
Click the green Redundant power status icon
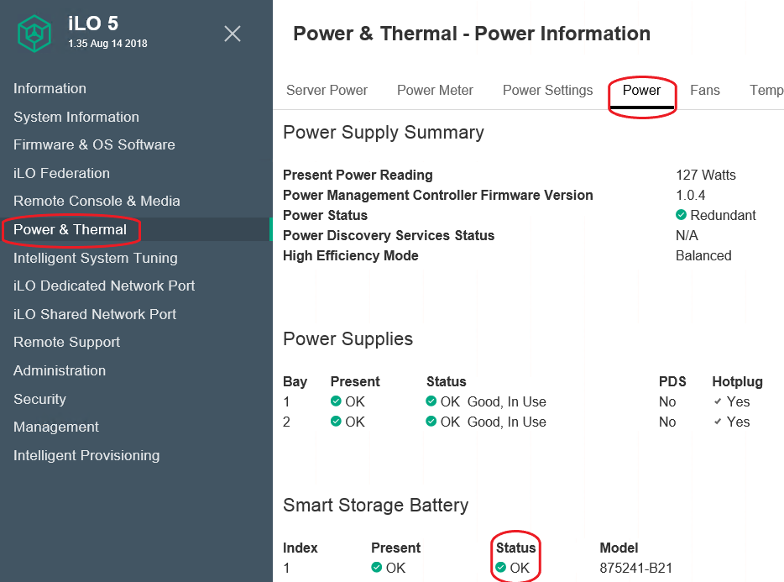pyautogui.click(x=682, y=215)
